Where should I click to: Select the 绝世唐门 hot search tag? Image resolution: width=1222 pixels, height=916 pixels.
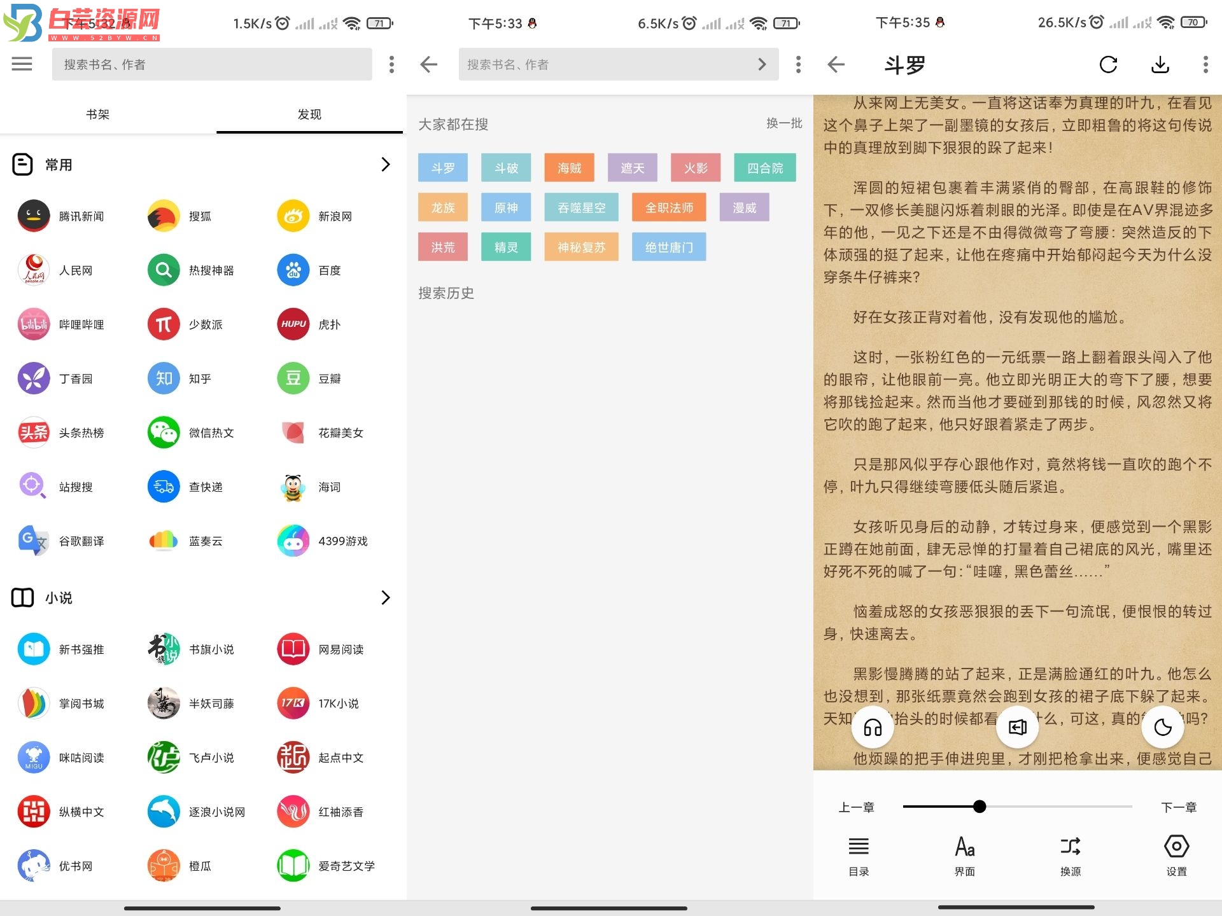click(669, 247)
